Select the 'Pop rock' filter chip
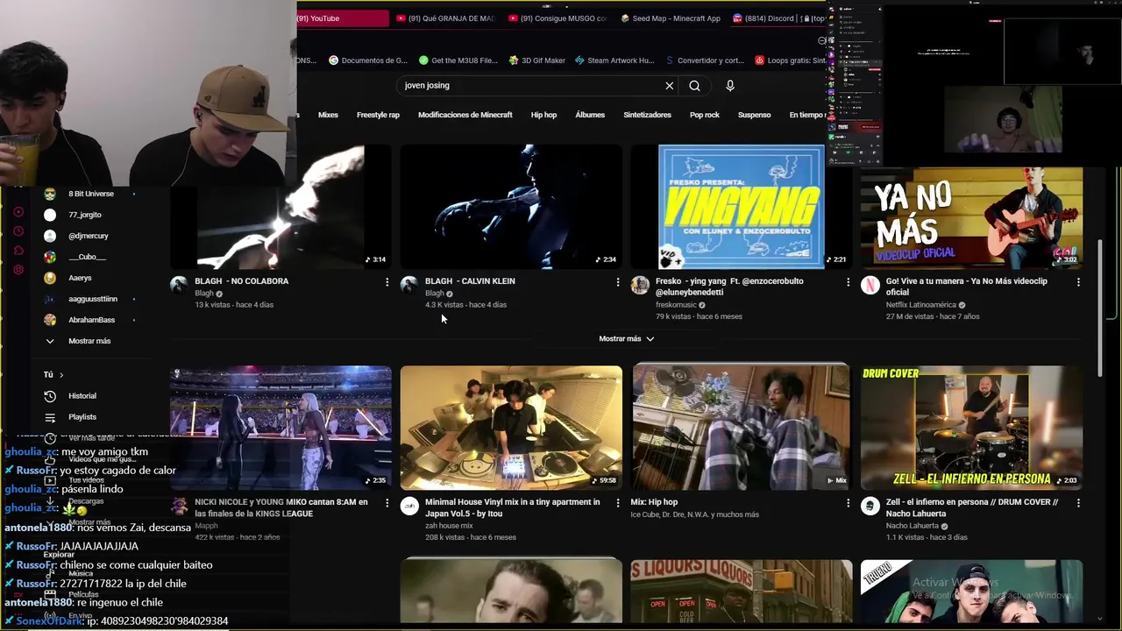The width and height of the screenshot is (1122, 631). (704, 115)
